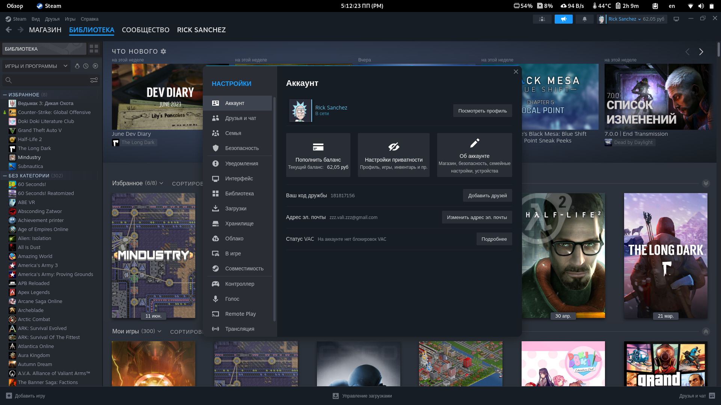
Task: Click the customize gear next to ЧТО НОВОГО
Action: pos(163,51)
